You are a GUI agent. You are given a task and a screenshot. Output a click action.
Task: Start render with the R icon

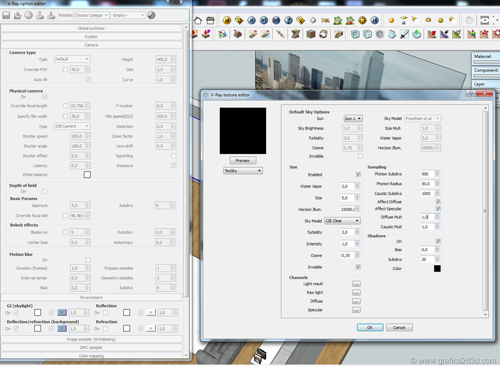(251, 21)
